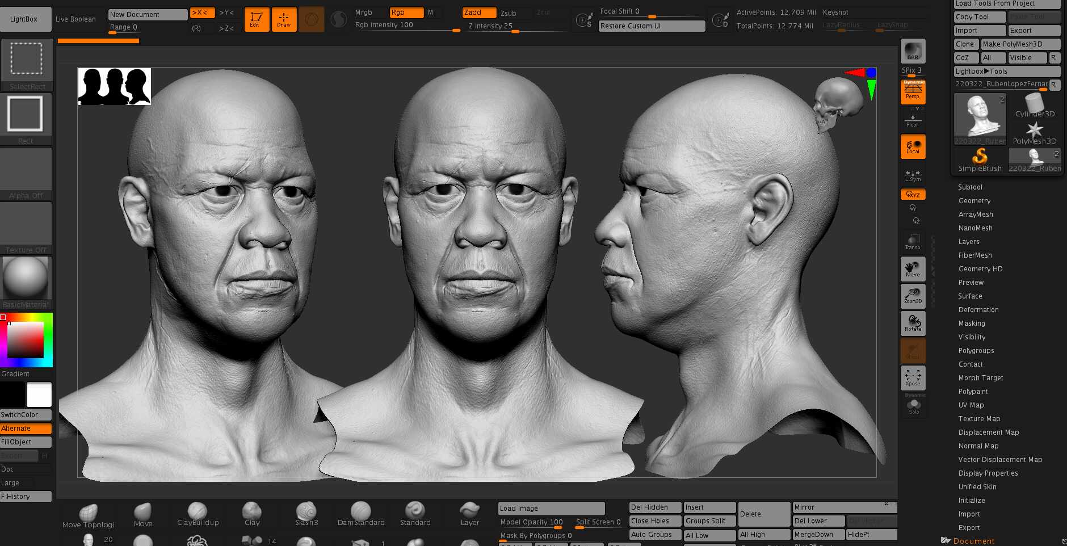Expand the Deformation section
Viewport: 1067px width, 546px height.
point(978,310)
